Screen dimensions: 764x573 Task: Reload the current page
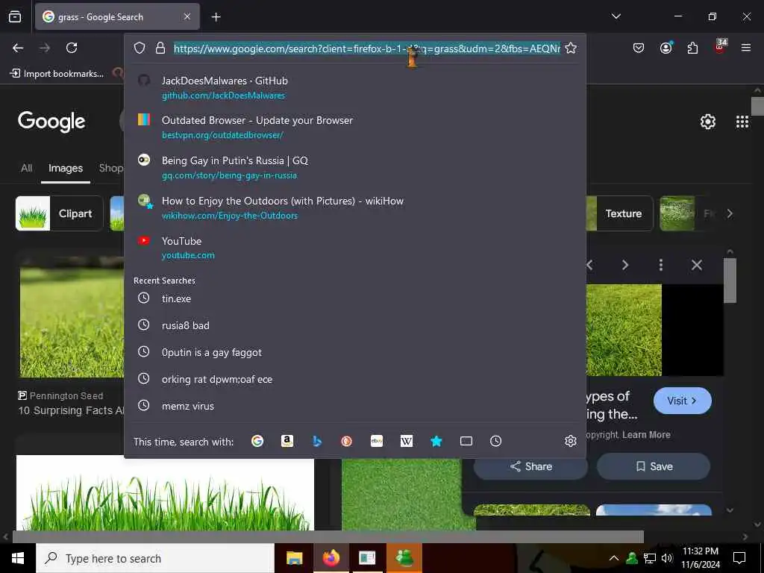click(x=72, y=48)
